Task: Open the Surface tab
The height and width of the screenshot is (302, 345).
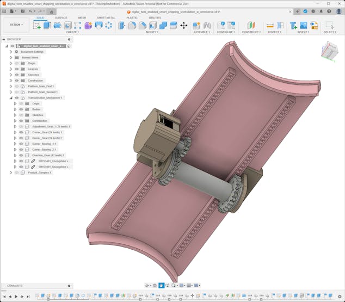Action: 61,17
